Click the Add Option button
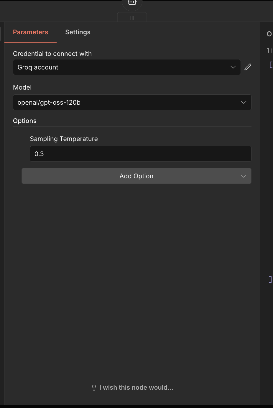 tap(136, 176)
